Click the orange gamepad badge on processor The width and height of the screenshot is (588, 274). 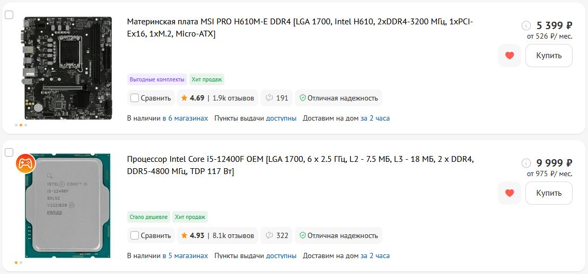tap(25, 163)
